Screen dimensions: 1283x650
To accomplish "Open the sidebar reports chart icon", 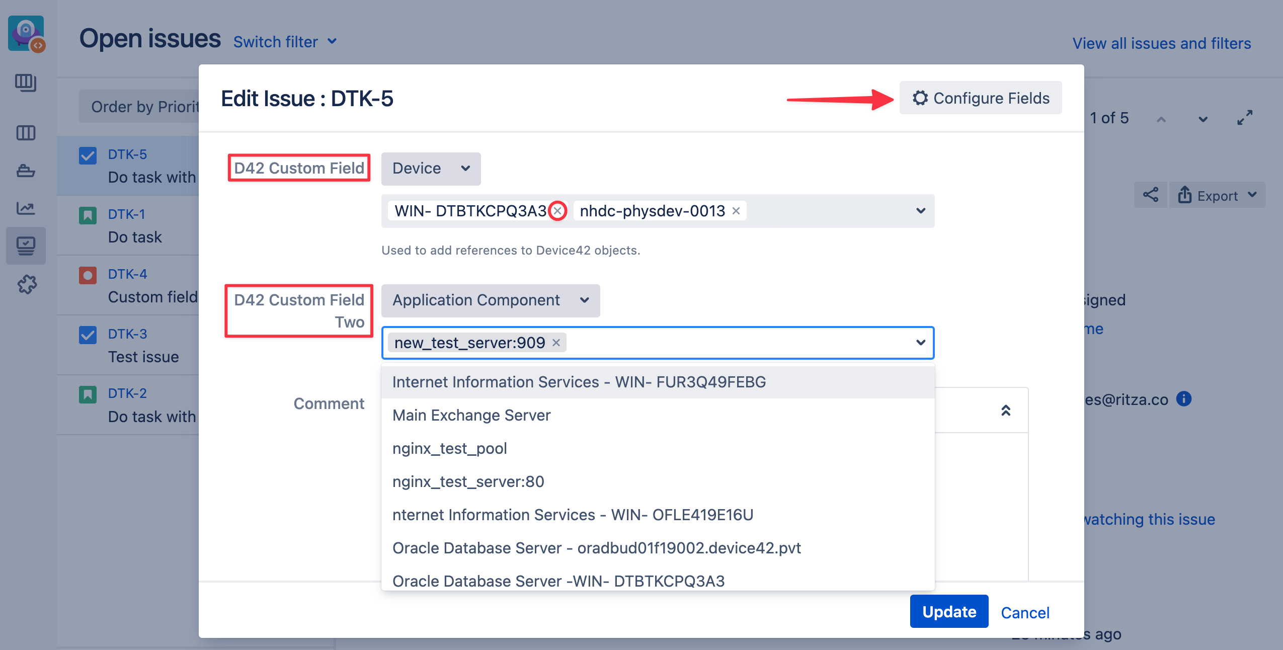I will click(x=26, y=208).
